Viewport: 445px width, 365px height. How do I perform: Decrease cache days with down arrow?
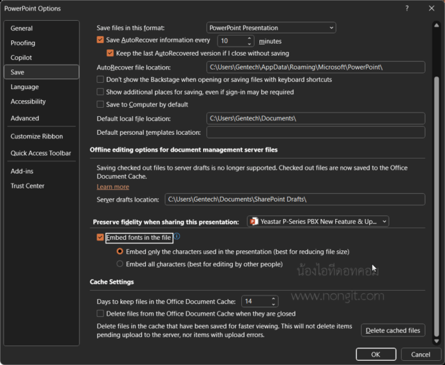click(273, 305)
